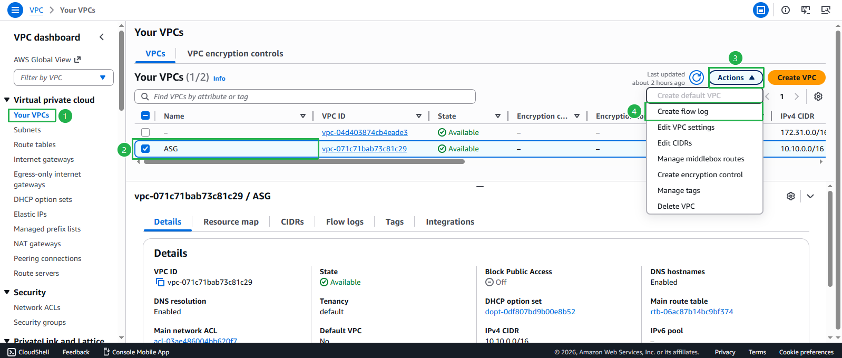Go to next page of VPC list

[x=797, y=96]
